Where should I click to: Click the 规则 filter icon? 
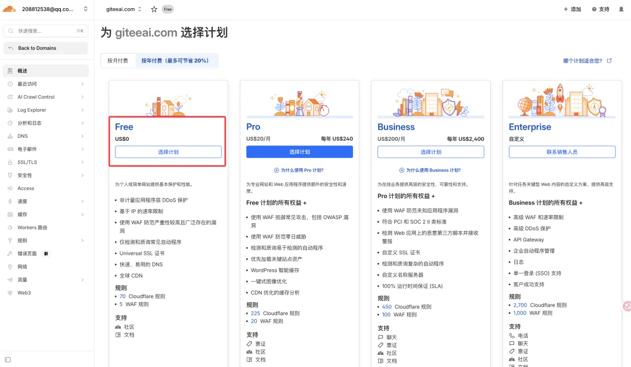10,241
